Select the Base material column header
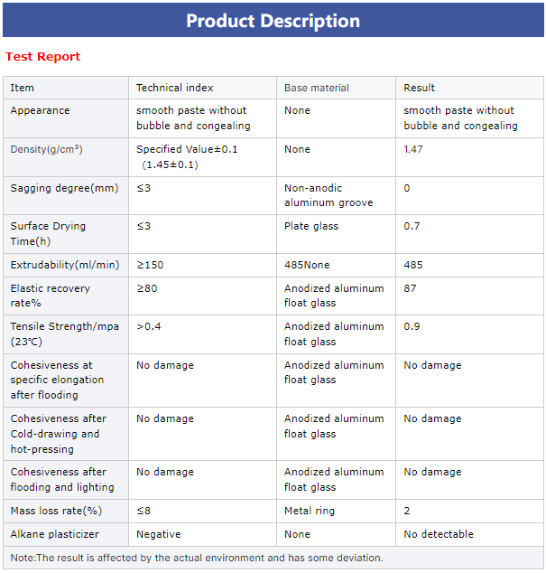This screenshot has height=573, width=546. point(336,88)
